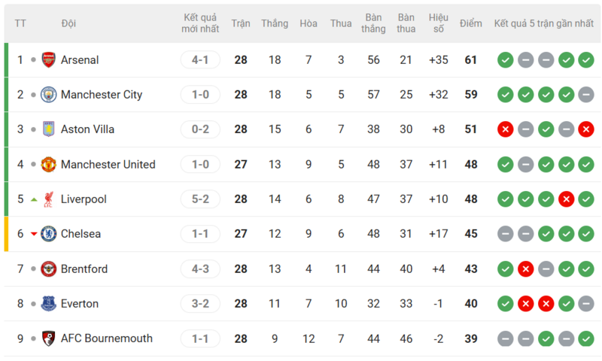Click the Liverpool club crest icon

coord(49,199)
